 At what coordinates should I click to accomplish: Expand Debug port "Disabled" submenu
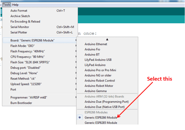pyautogui.click(x=40, y=68)
